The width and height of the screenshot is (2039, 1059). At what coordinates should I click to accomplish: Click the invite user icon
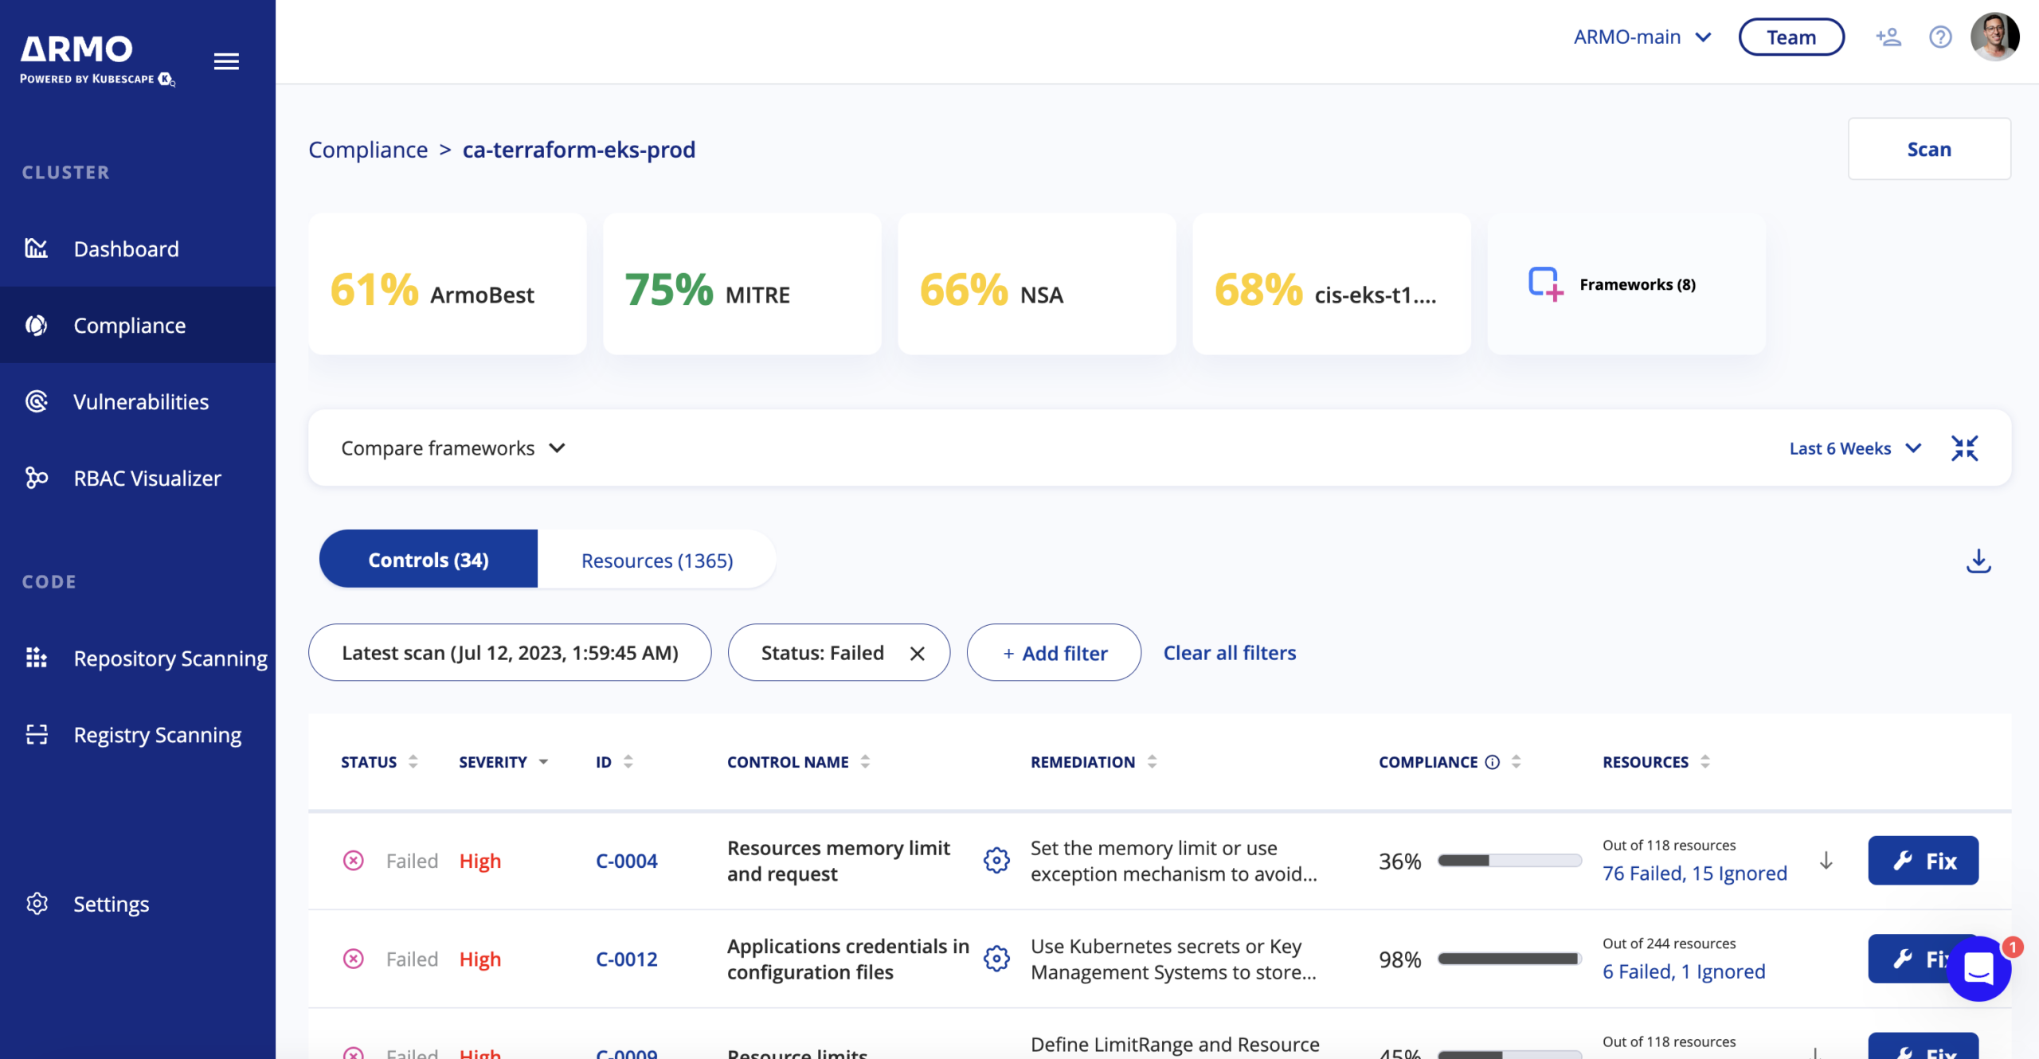tap(1888, 37)
